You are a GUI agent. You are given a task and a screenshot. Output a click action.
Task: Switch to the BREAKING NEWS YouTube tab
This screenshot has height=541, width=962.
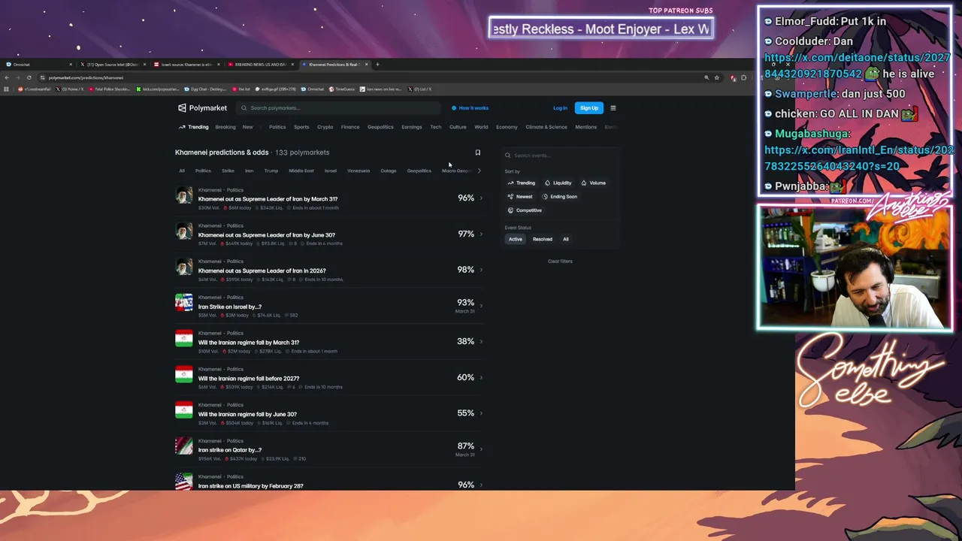pyautogui.click(x=259, y=65)
